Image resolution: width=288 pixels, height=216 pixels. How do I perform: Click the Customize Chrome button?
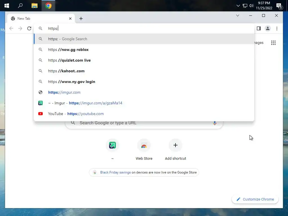255,199
